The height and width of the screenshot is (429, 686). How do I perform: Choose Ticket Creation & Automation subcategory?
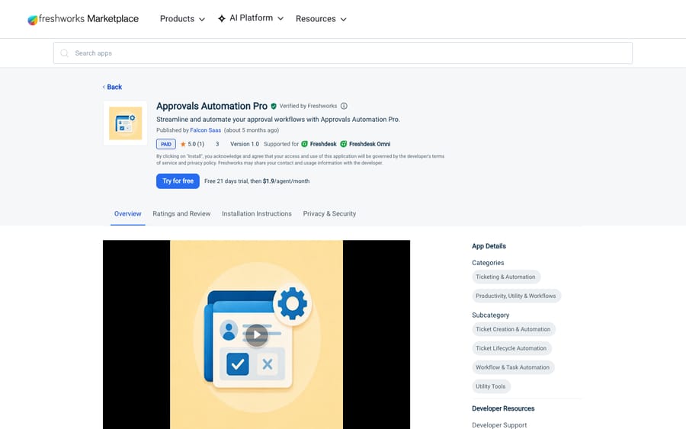(x=513, y=329)
